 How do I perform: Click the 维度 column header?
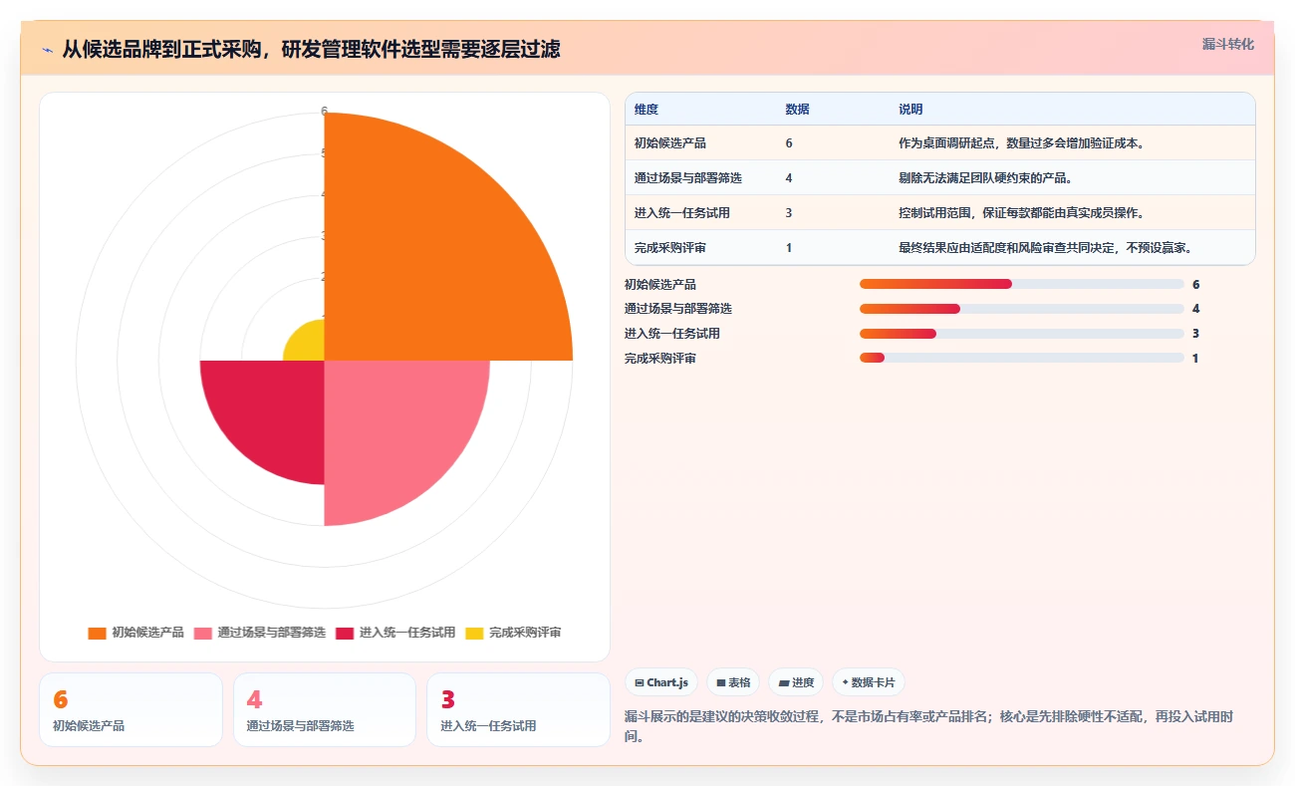(647, 110)
